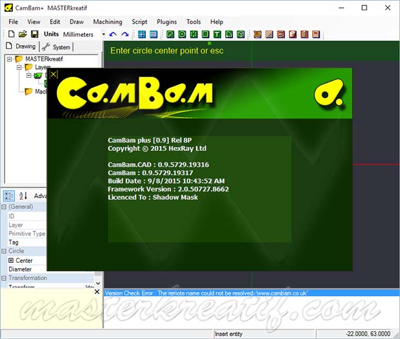This screenshot has width=400, height=339.
Task: Select the Point List draw tool
Action: [194, 34]
